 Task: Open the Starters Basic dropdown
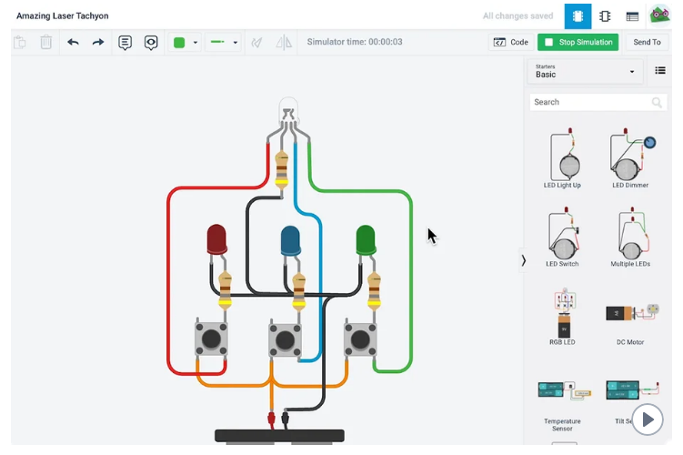[585, 71]
